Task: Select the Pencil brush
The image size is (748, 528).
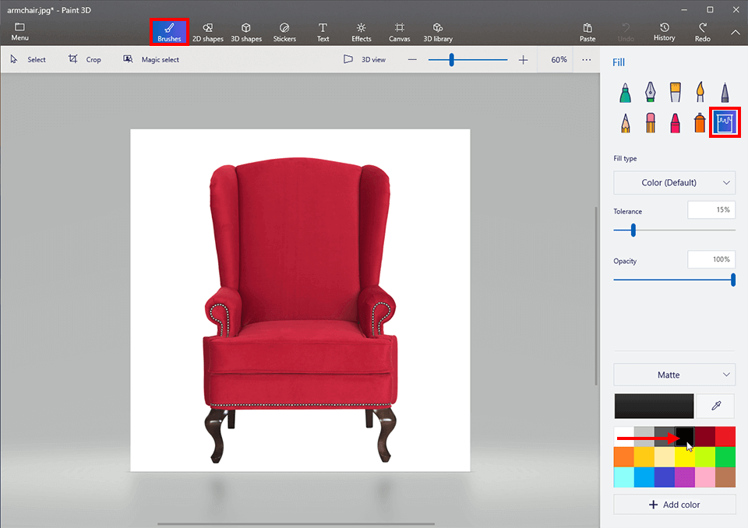Action: (626, 122)
